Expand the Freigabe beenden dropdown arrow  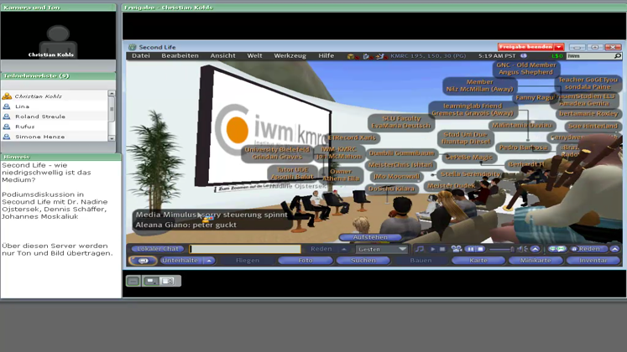(559, 47)
